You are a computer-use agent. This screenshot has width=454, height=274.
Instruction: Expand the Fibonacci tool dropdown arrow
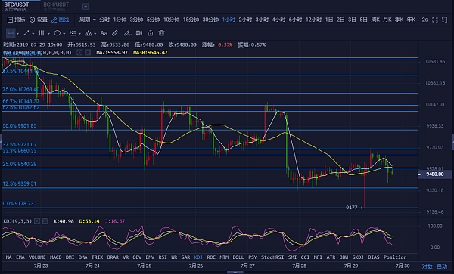(79, 34)
